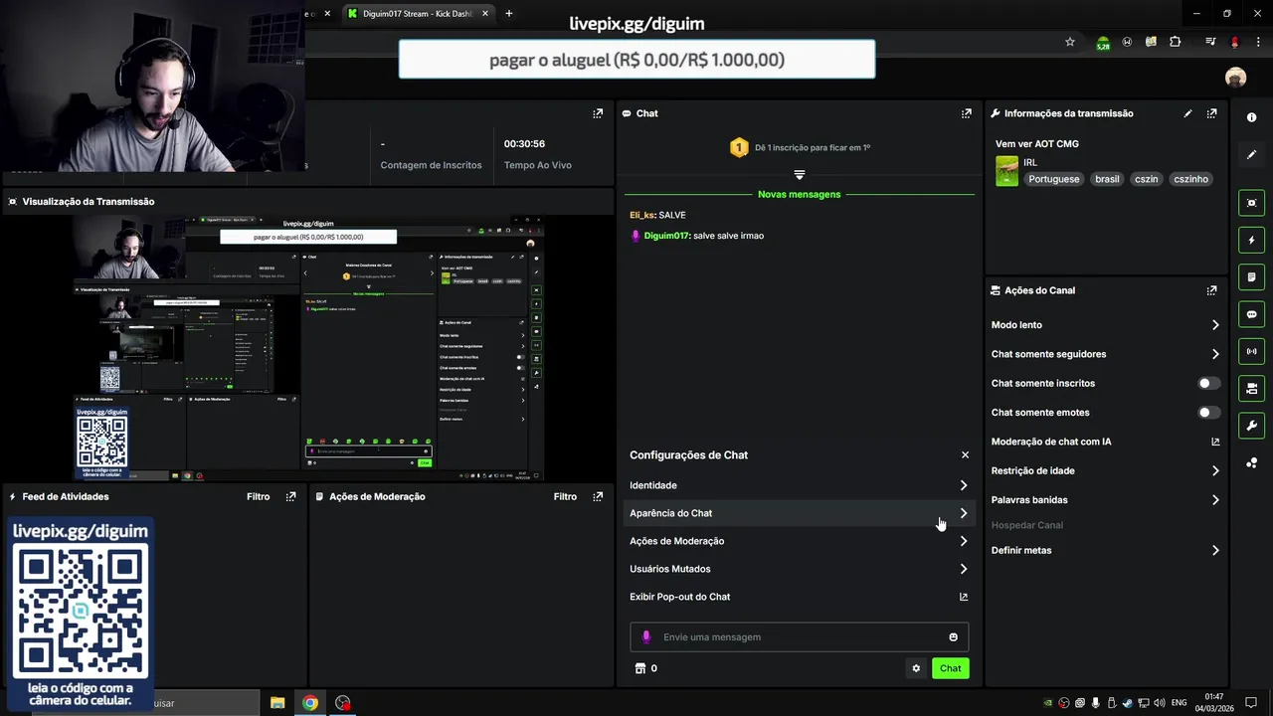The height and width of the screenshot is (716, 1273).
Task: Open Usuários Mutados list
Action: pyautogui.click(x=799, y=569)
